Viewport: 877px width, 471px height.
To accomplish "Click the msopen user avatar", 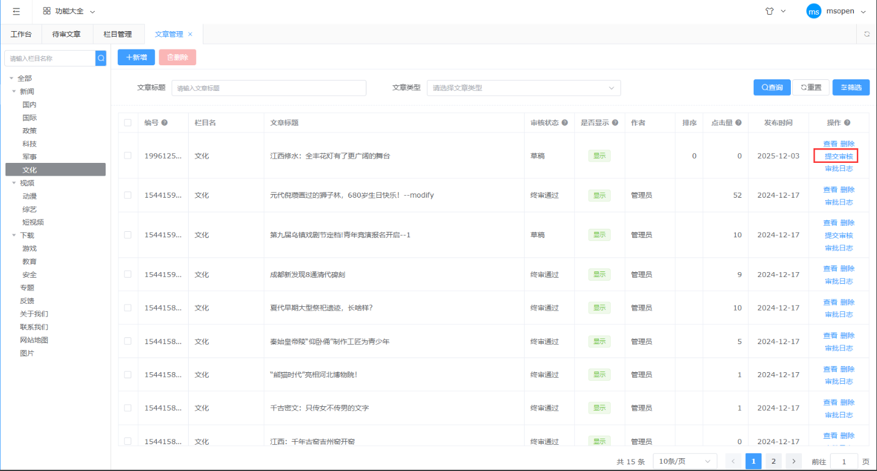I will [813, 12].
